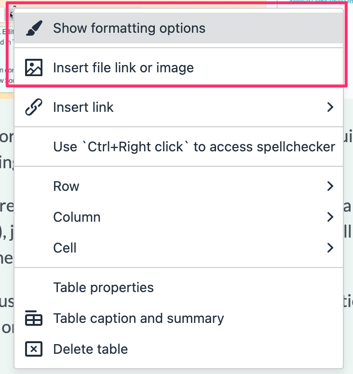Click the paintbrush formatting icon

pos(34,28)
